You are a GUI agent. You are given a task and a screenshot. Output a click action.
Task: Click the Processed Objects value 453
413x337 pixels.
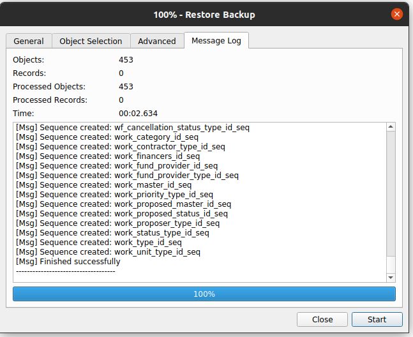[x=126, y=87]
